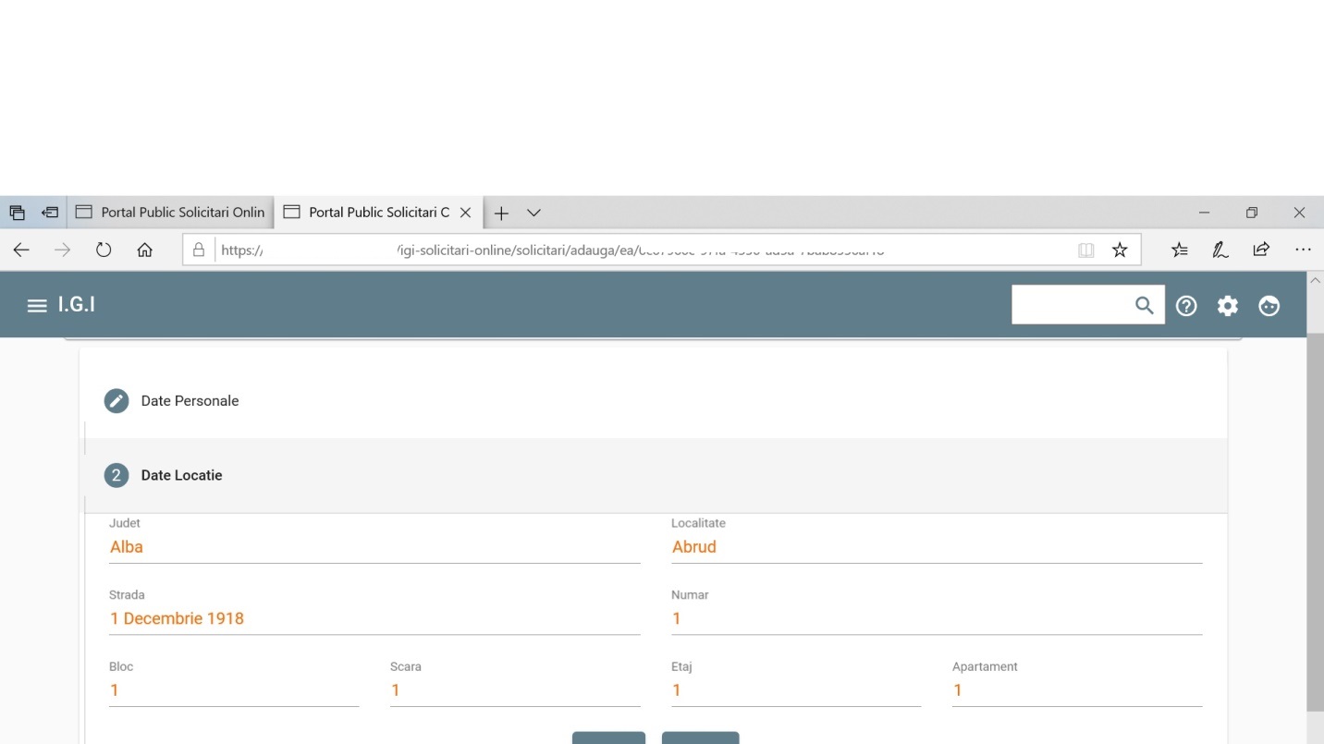Screen dimensions: 1324x744
Task: Switch to the first Portal Public Solicitari tab
Action: [171, 212]
